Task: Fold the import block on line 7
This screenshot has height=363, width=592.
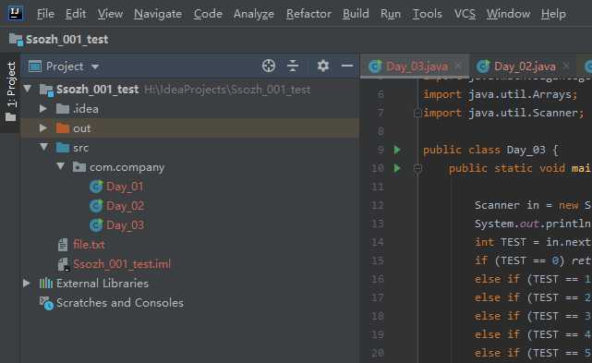Action: pyautogui.click(x=417, y=113)
